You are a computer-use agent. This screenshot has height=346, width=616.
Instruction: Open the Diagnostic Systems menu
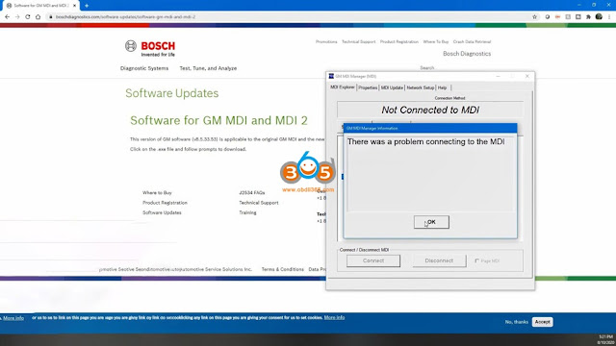tap(144, 68)
